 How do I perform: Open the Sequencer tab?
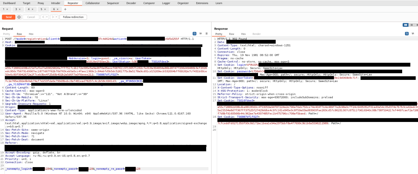pos(113,3)
